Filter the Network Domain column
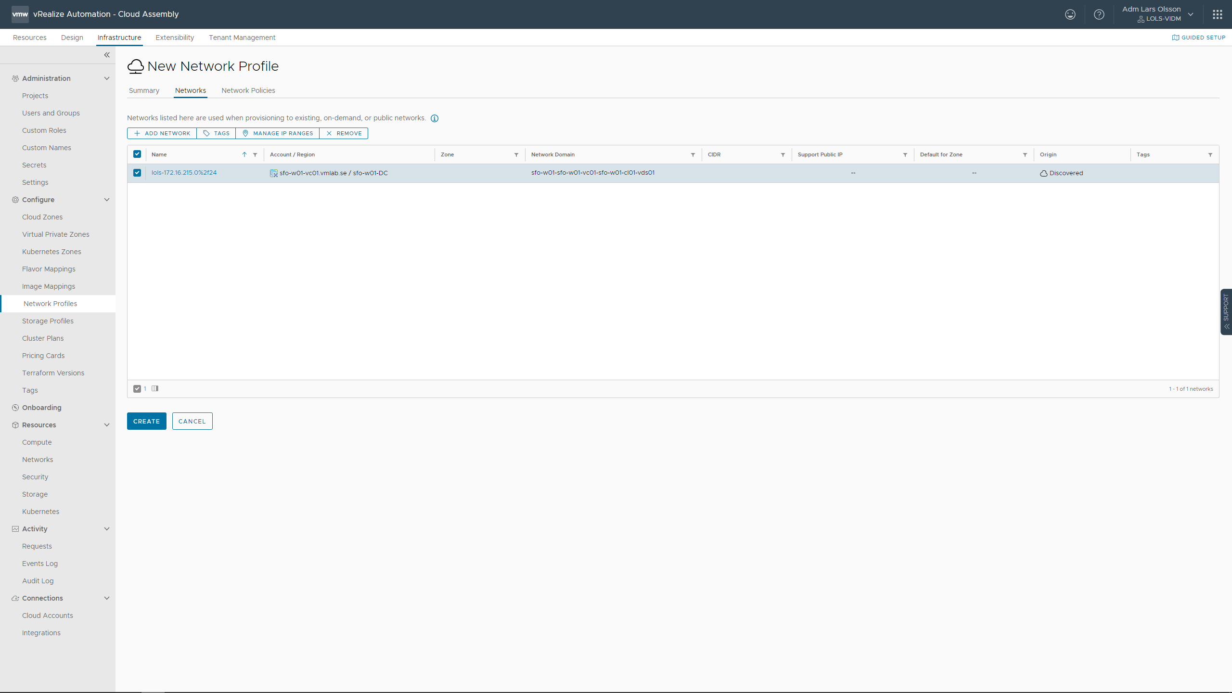The height and width of the screenshot is (693, 1232). click(x=693, y=155)
